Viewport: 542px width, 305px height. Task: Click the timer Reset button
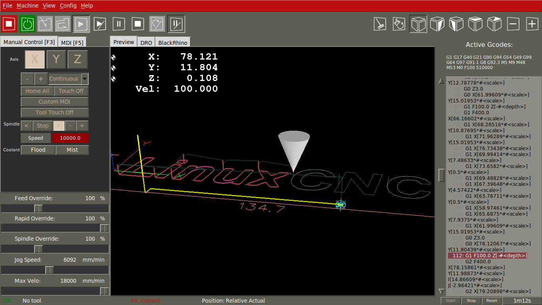[x=492, y=301]
